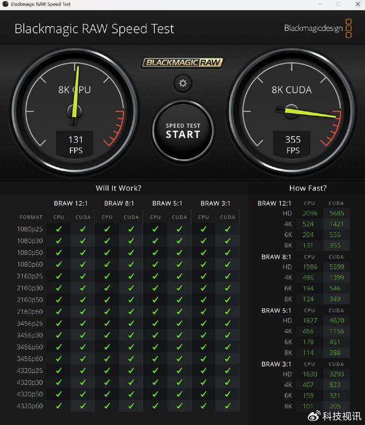Click the Will It Work? heading
The image size is (365, 425).
118,188
